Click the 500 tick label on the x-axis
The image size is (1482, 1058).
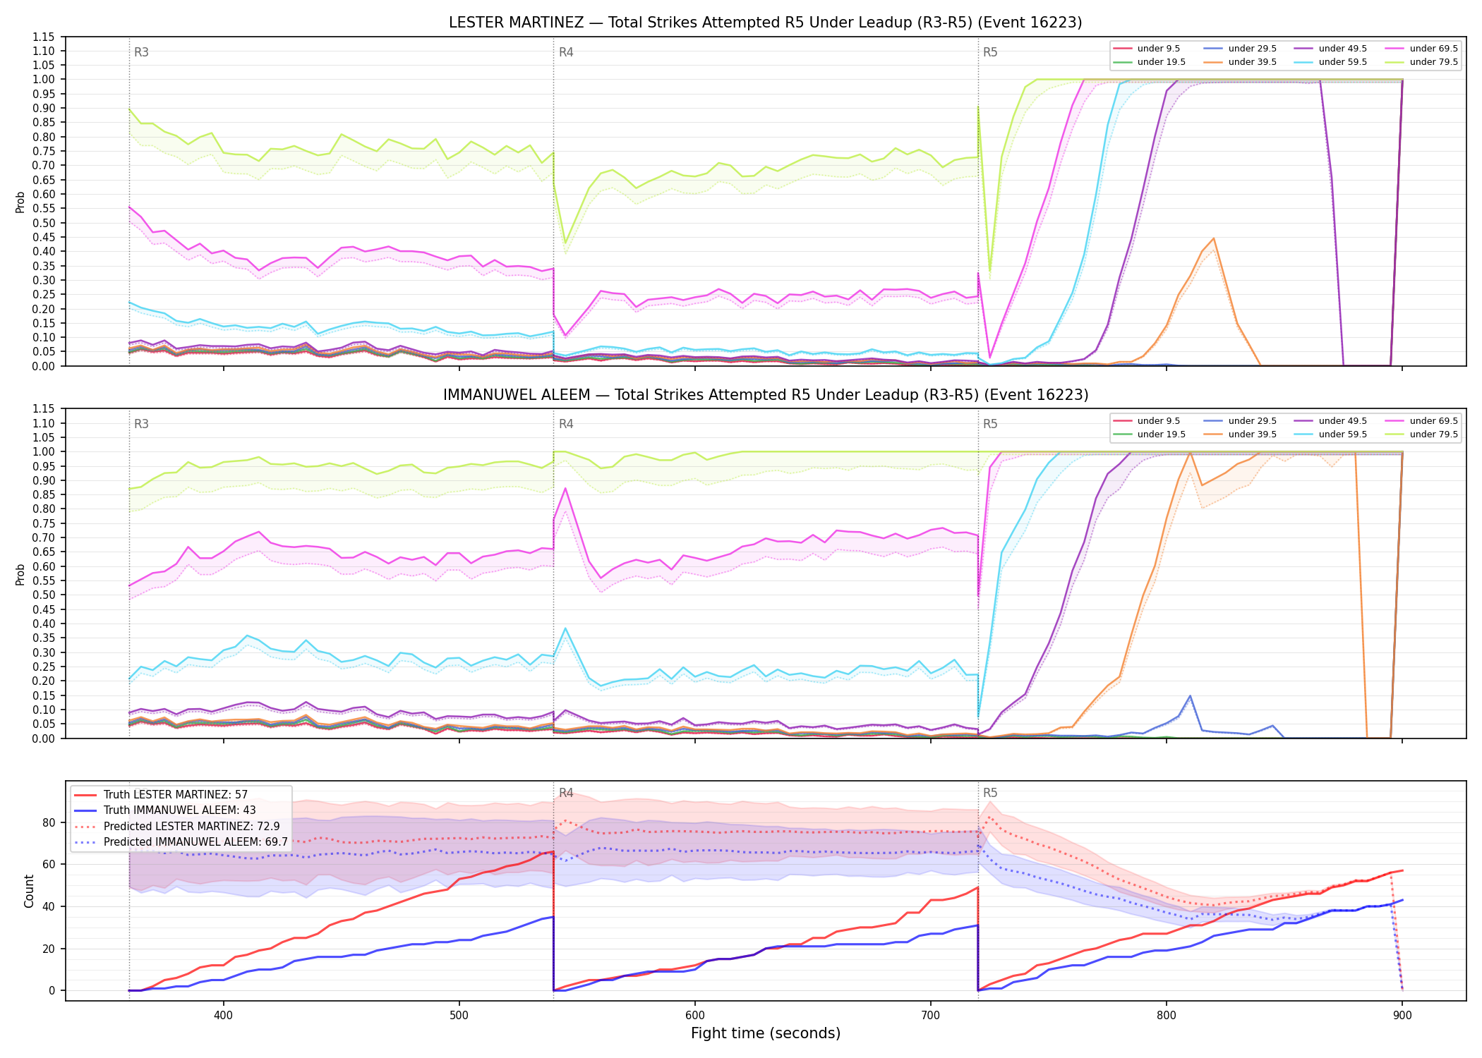pos(459,1016)
